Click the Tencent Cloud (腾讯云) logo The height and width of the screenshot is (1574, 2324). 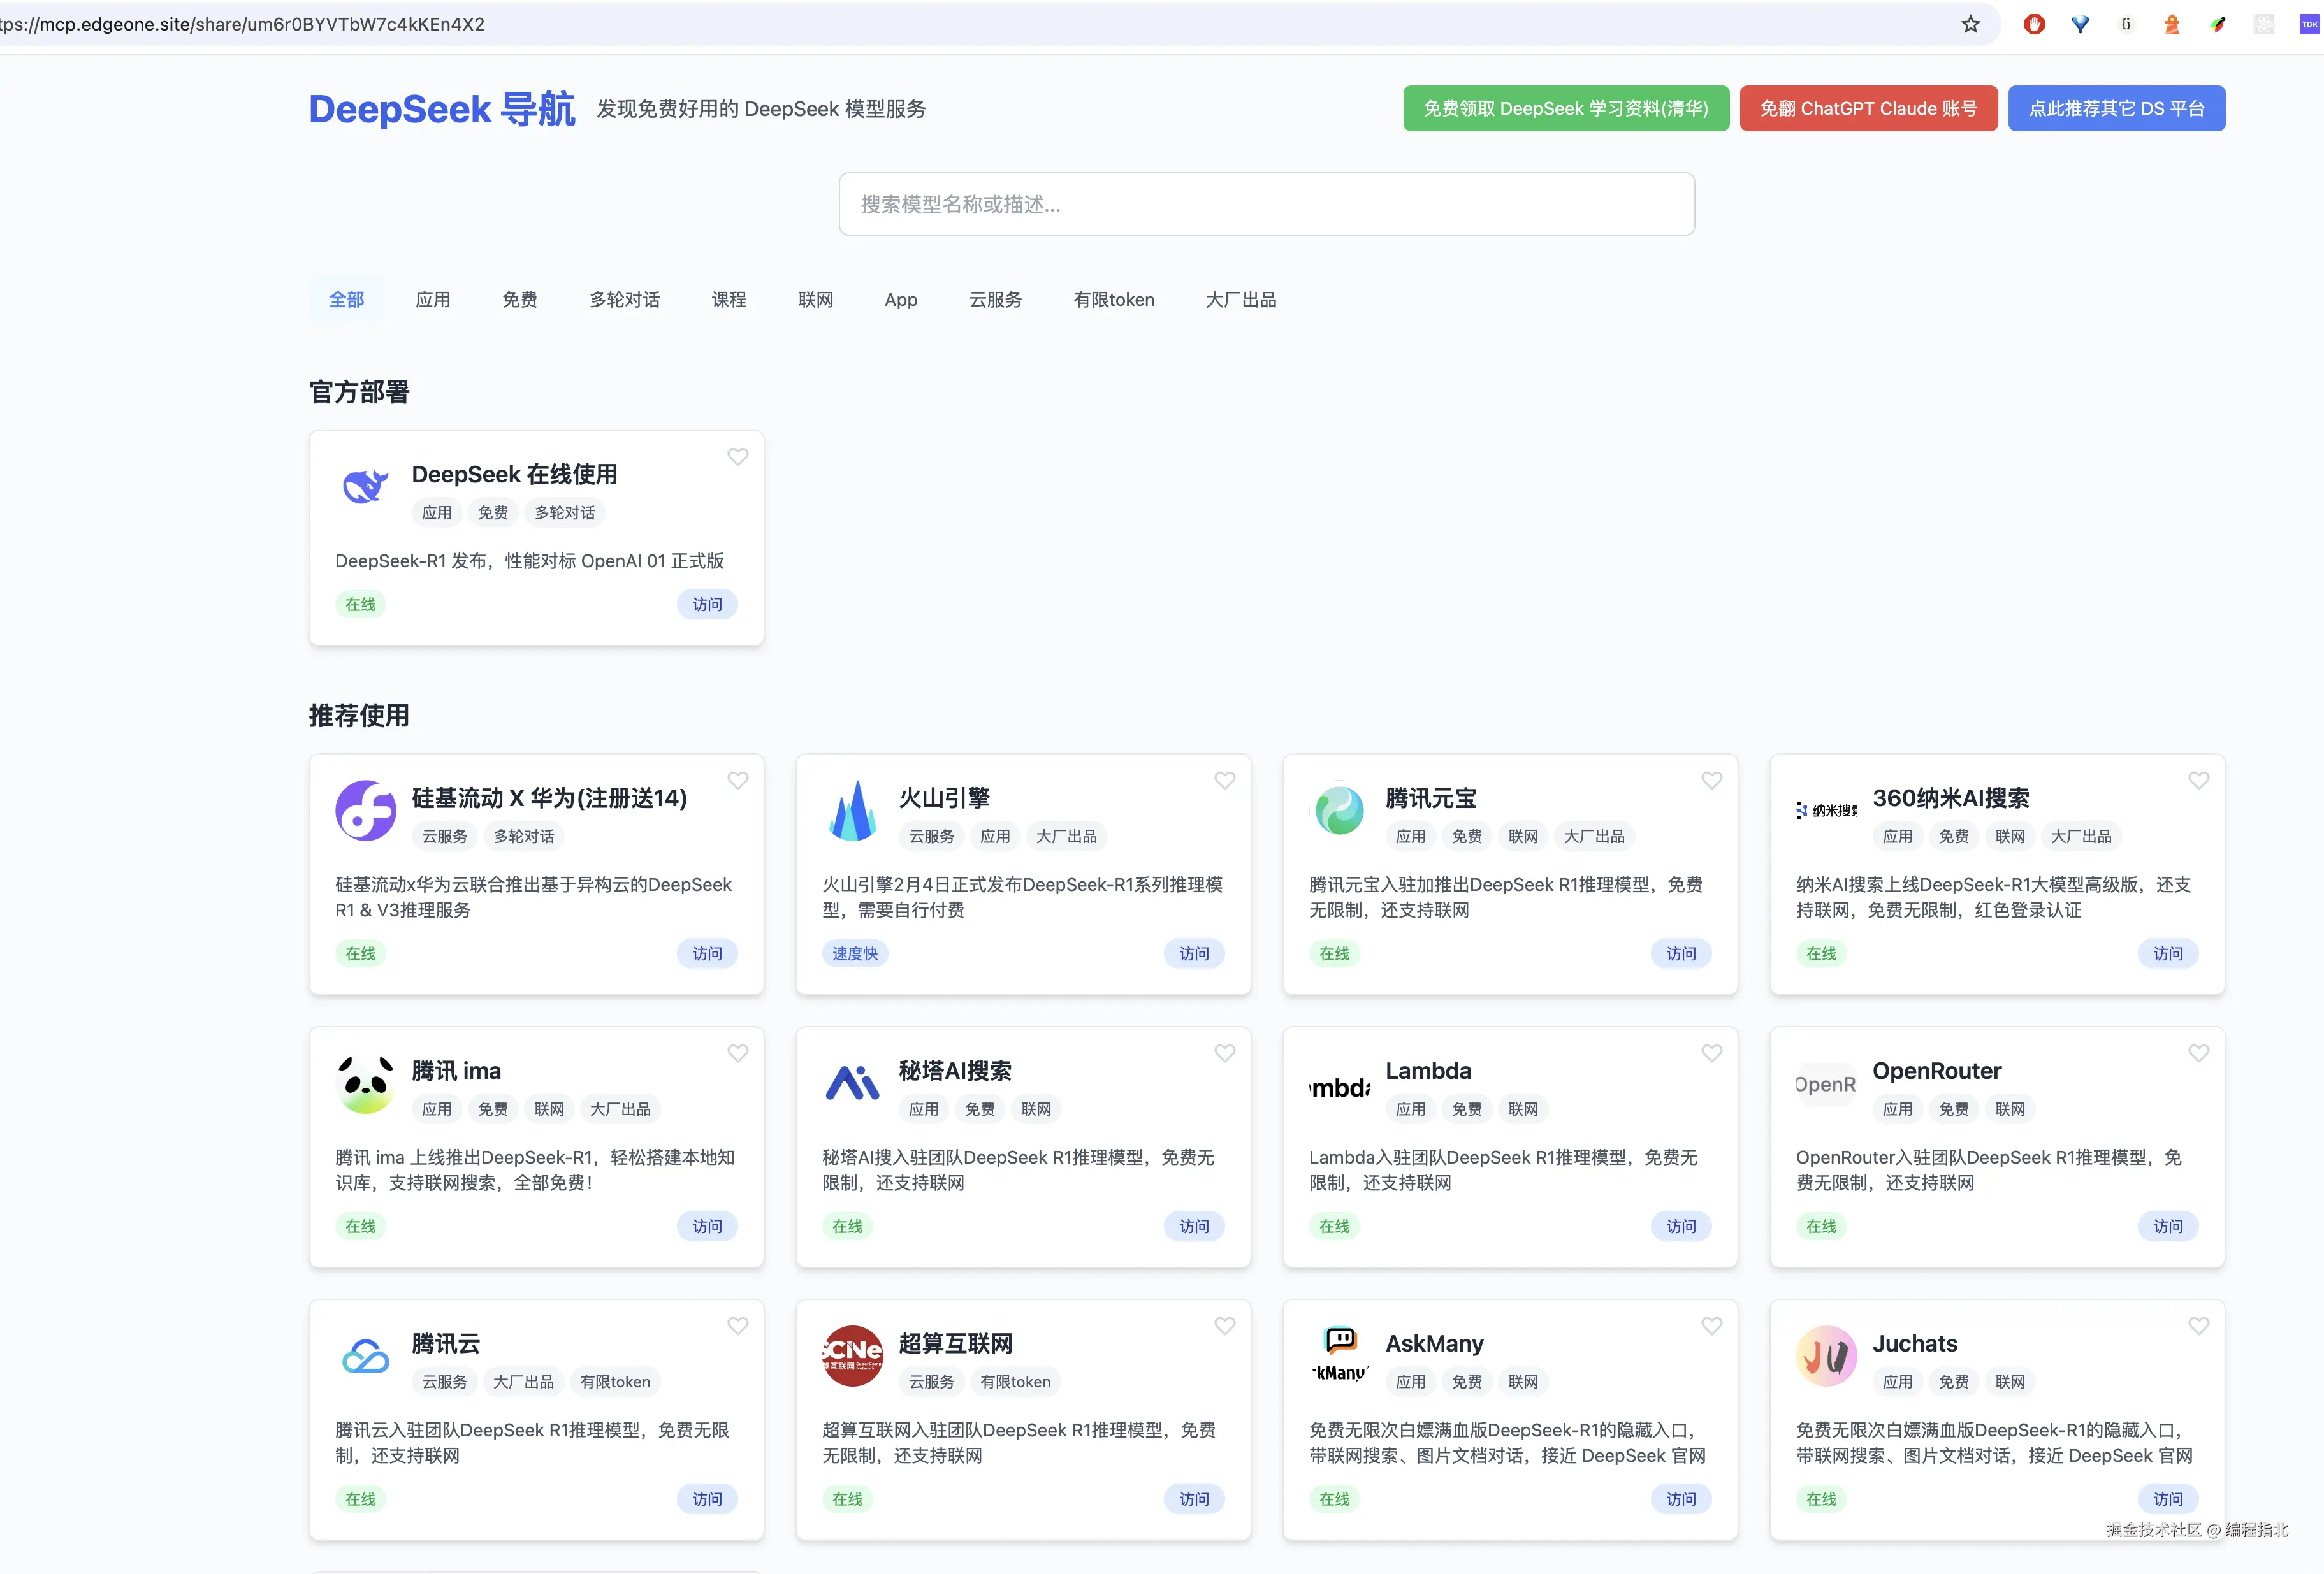click(x=365, y=1356)
